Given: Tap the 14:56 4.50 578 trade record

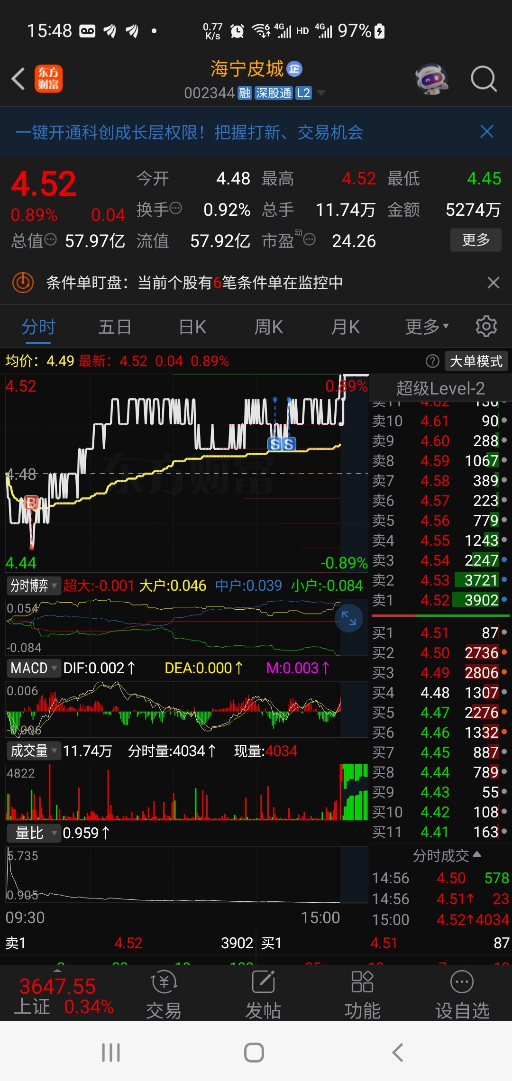Looking at the screenshot, I should [x=440, y=878].
